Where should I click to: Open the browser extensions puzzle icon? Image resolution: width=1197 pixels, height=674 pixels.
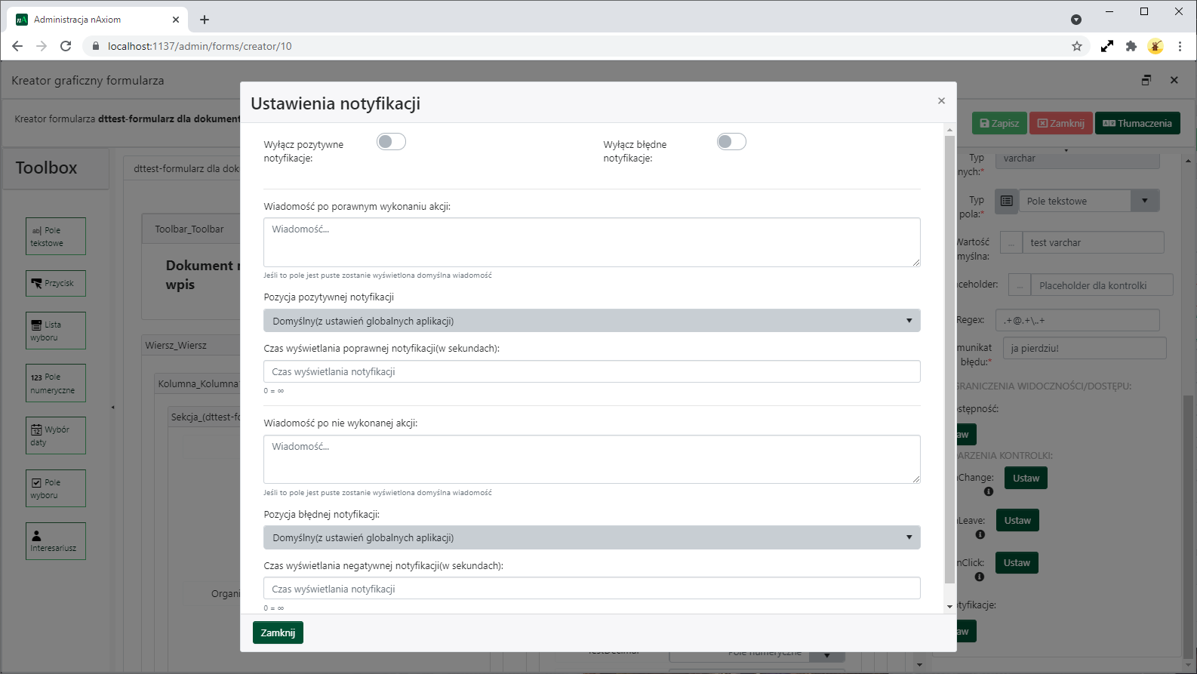[x=1131, y=46]
